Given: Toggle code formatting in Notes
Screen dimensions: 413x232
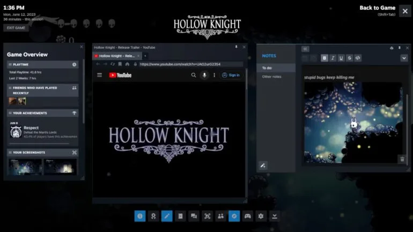Looking at the screenshot, I should pyautogui.click(x=358, y=58).
